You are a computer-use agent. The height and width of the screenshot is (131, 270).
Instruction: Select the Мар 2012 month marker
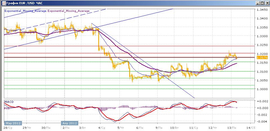click(13, 123)
